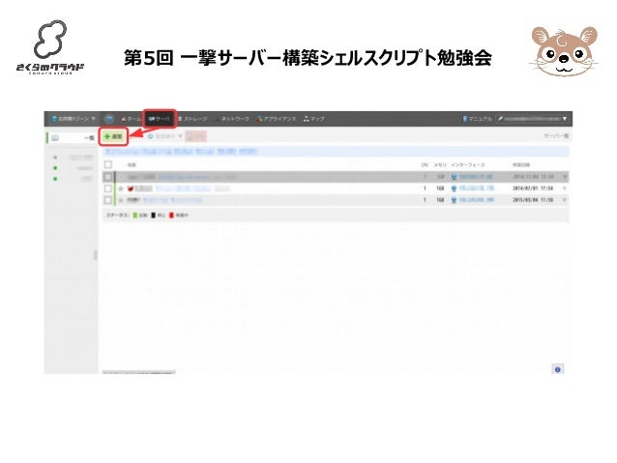This screenshot has height=463, width=617.
Task: Check the row created 2015/03/04 11:58
Action: click(108, 200)
